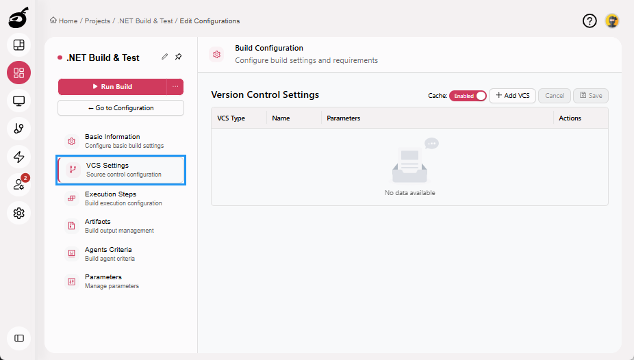Select VCS Settings section
Image resolution: width=634 pixels, height=360 pixels.
click(x=121, y=170)
